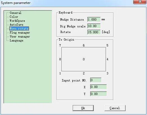The image size is (147, 115).
Task: Confirm settings with the Ok button
Action: (x=83, y=108)
